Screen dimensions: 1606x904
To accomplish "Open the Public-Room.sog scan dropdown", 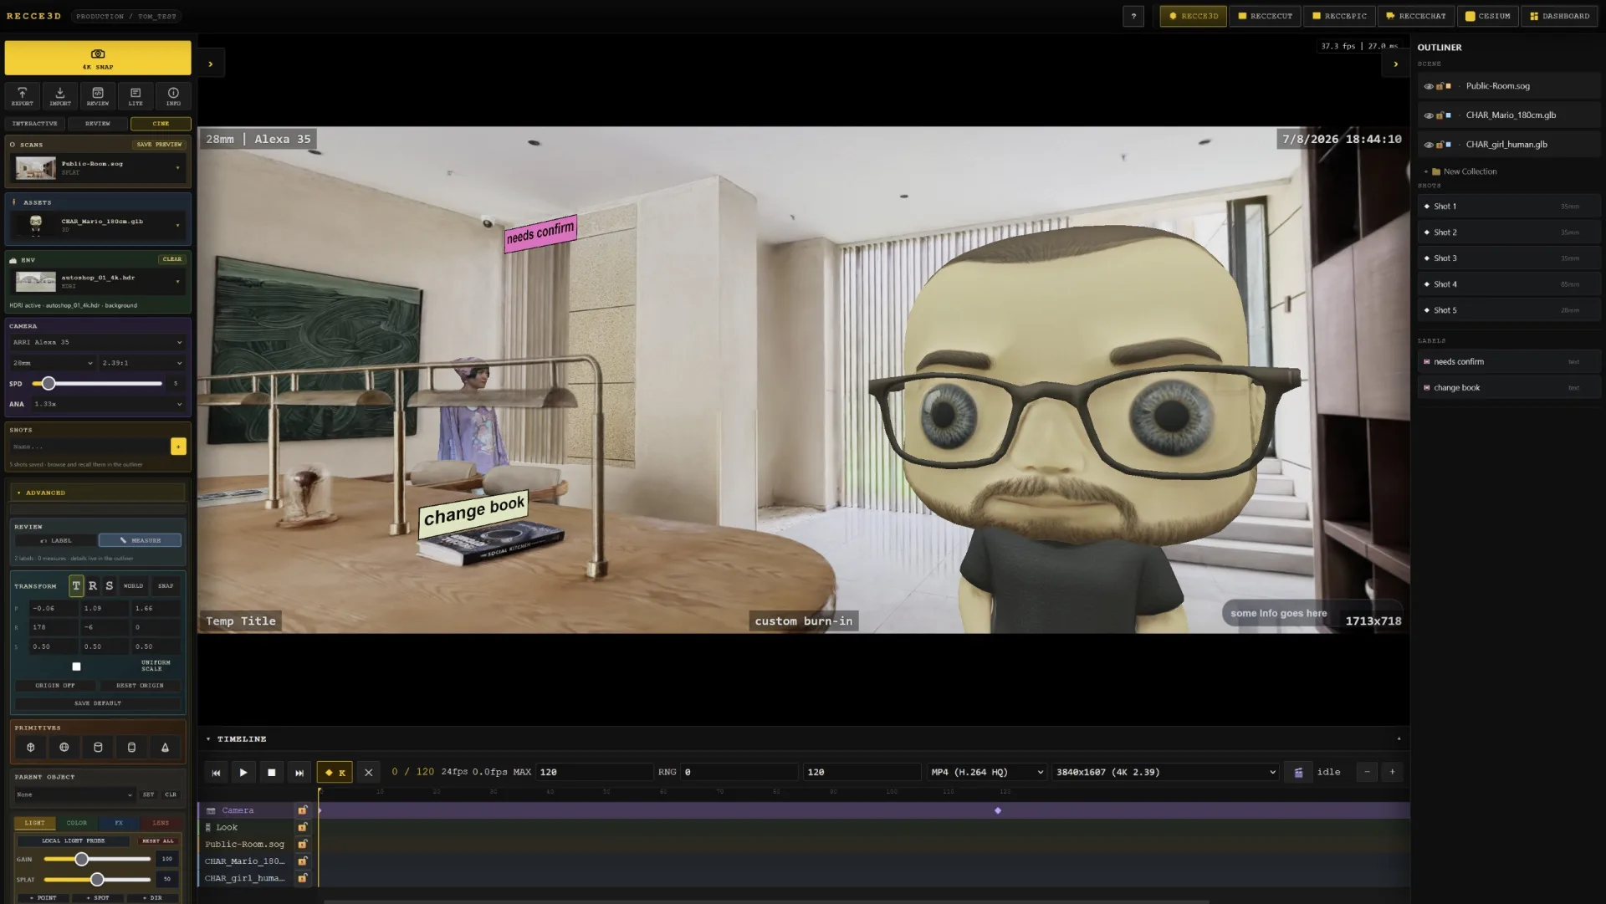I will coord(98,167).
